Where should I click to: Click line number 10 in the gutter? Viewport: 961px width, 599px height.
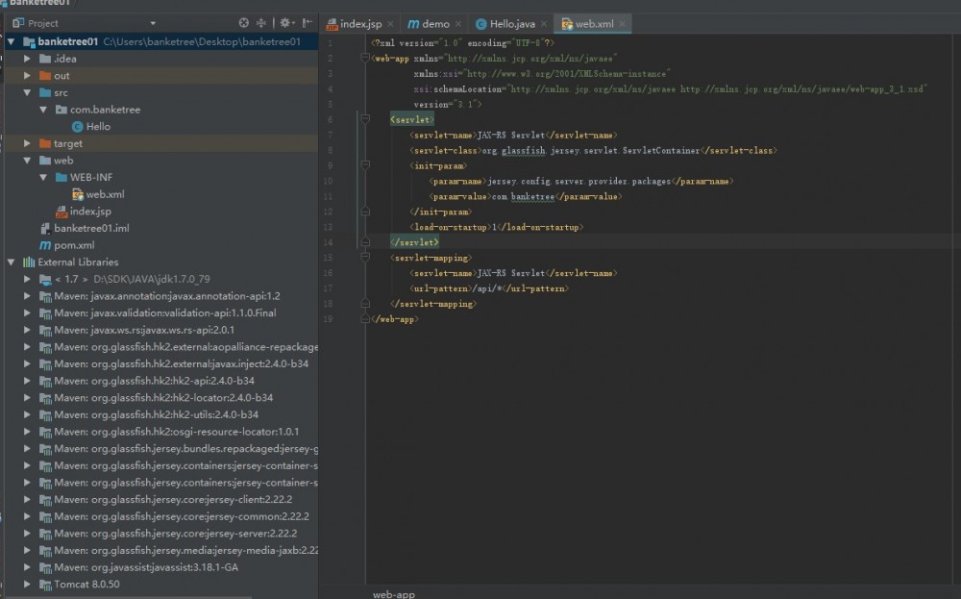click(x=331, y=180)
